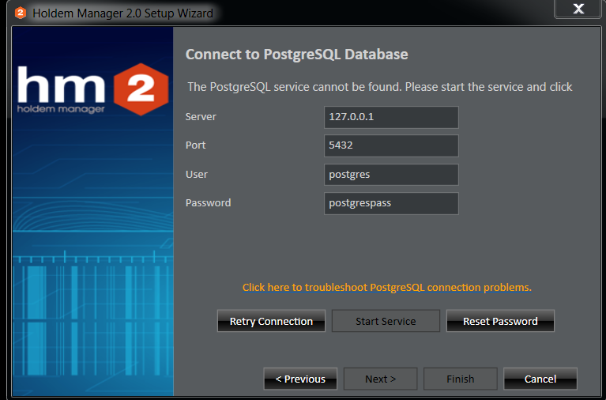This screenshot has width=606, height=400.
Task: Cancel the setup wizard
Action: (540, 379)
